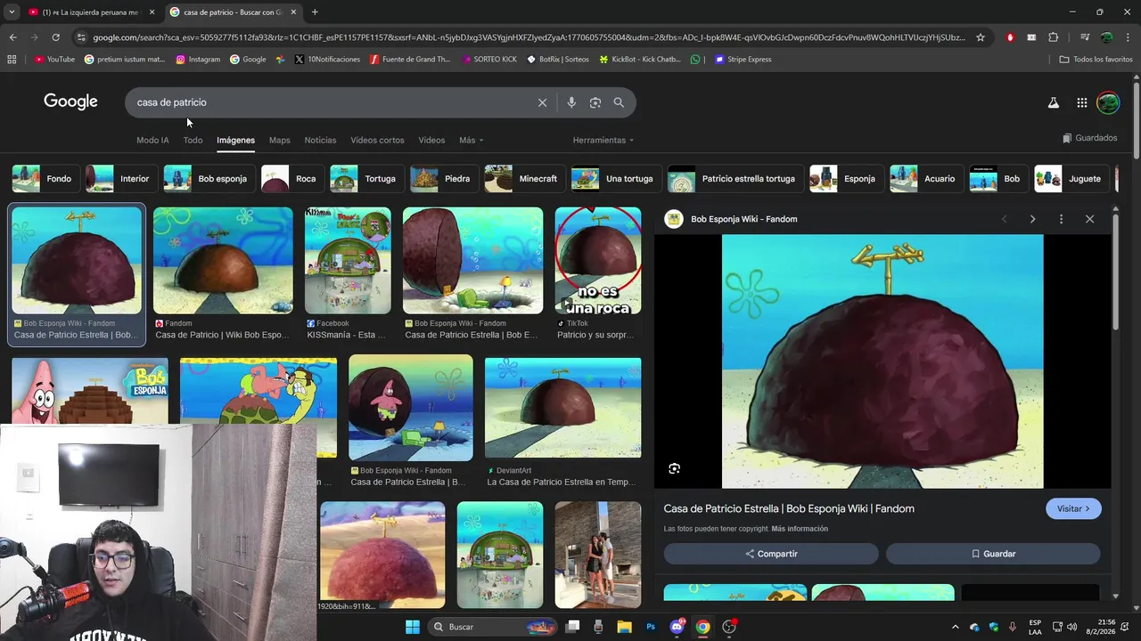Bookmark this page with the star icon
The image size is (1141, 641).
pos(981,37)
